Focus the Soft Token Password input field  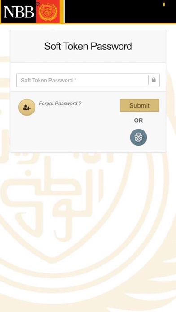point(88,80)
